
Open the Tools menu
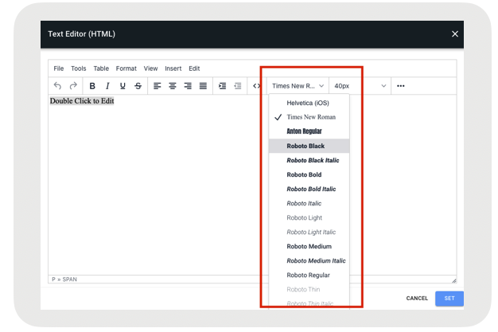click(79, 68)
